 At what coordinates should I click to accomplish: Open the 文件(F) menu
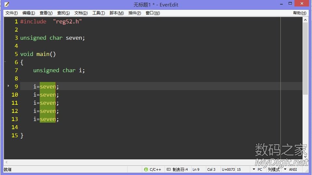coord(12,13)
